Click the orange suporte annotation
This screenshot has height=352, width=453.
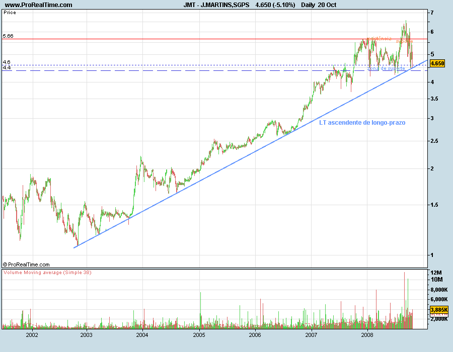click(x=405, y=41)
